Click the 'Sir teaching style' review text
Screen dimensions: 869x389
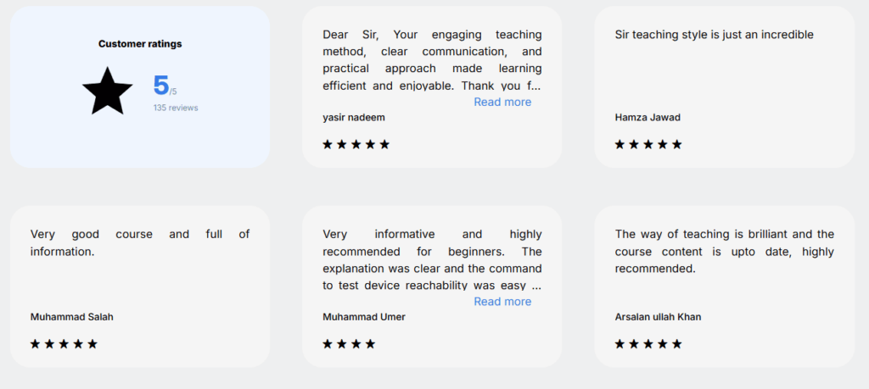(714, 35)
